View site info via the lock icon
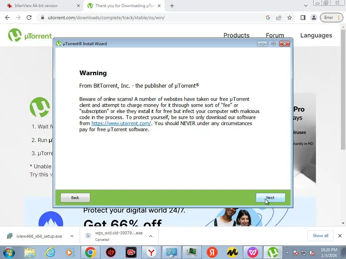Image resolution: width=346 pixels, height=259 pixels. click(43, 18)
